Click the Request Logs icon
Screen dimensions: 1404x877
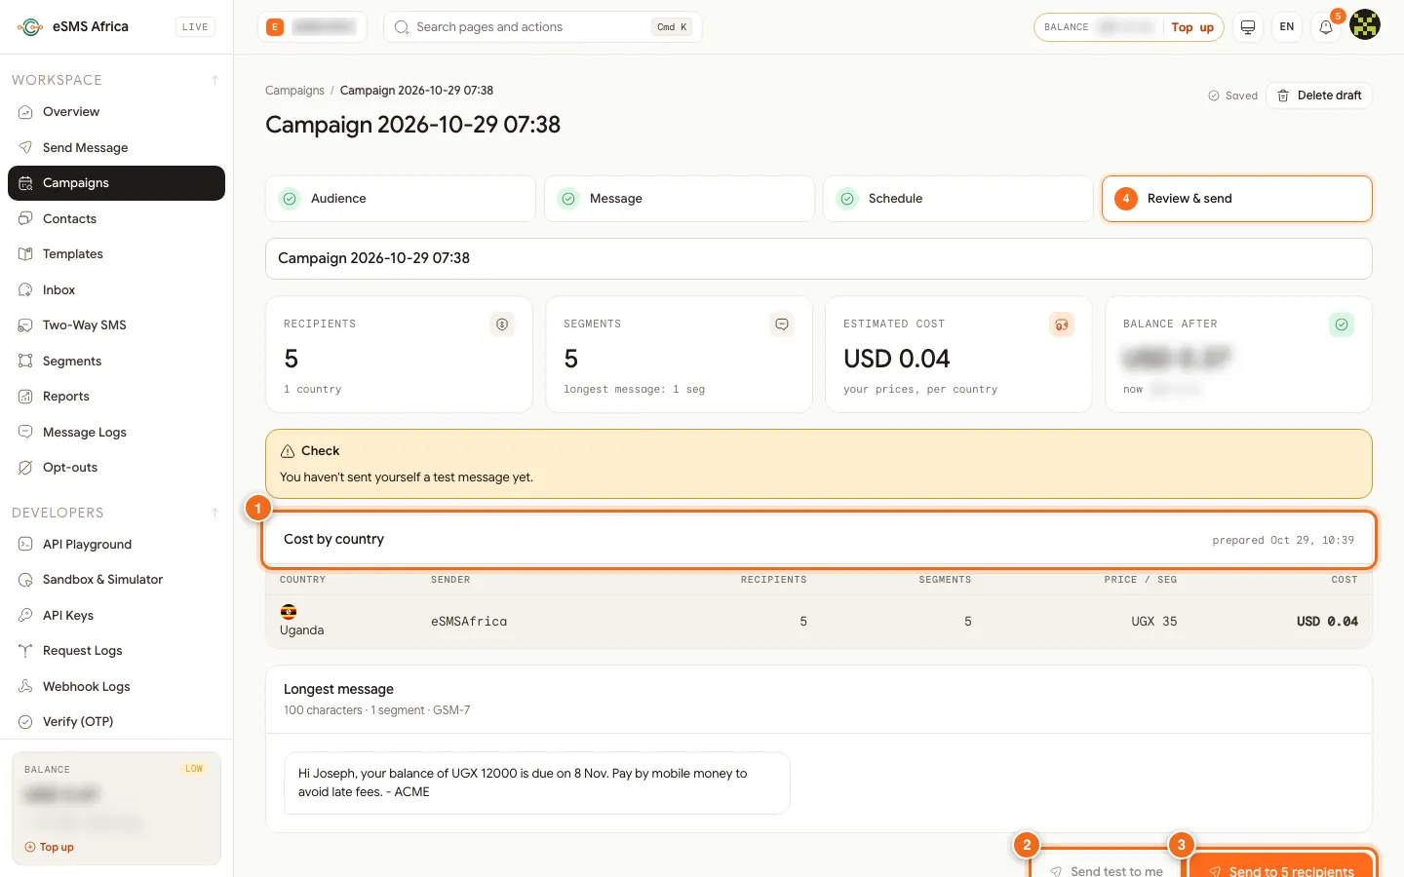click(x=25, y=651)
